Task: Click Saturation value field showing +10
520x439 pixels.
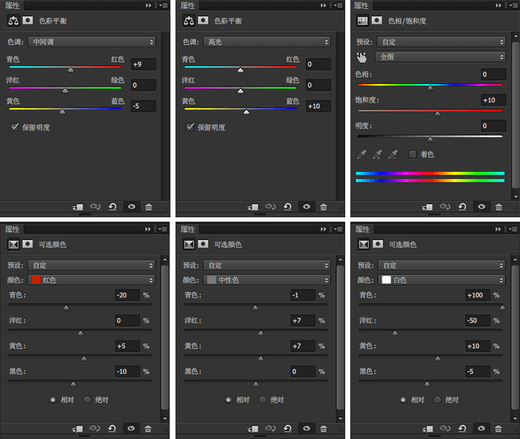Action: [x=493, y=100]
